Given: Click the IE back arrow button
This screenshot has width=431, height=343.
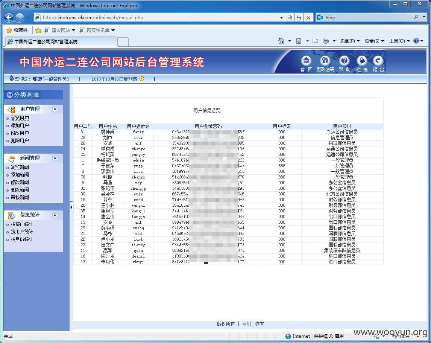Looking at the screenshot, I should [x=9, y=18].
